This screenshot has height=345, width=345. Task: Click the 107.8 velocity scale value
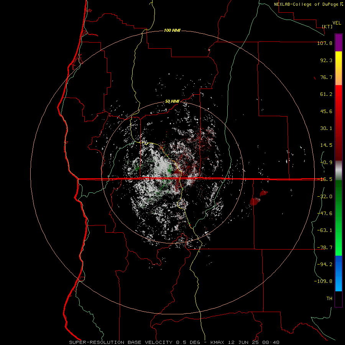pyautogui.click(x=325, y=43)
